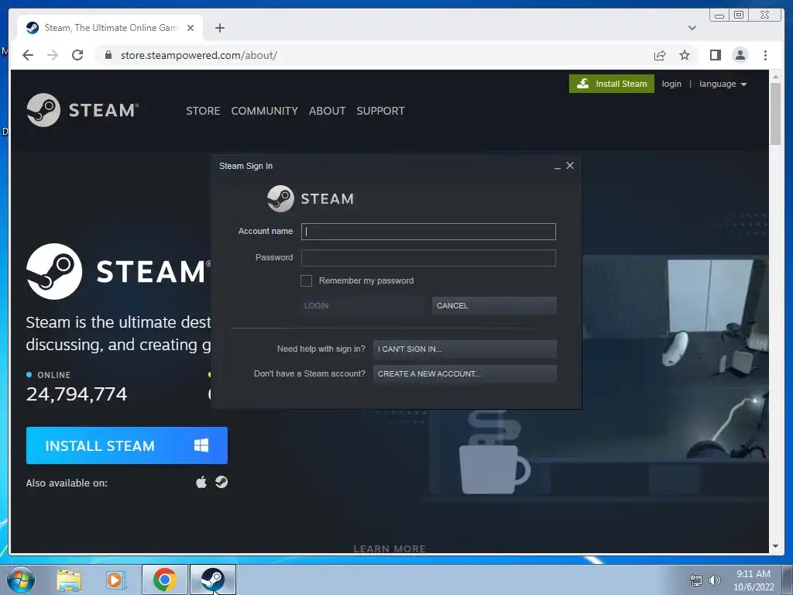Open volume icon in system tray
This screenshot has height=595, width=793.
pos(715,580)
